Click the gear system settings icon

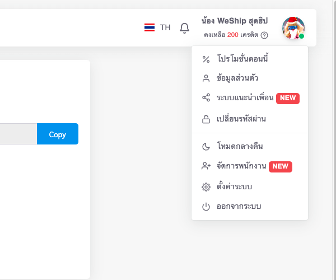[x=206, y=187]
